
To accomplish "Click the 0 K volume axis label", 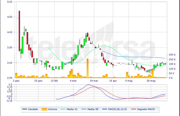I will [171, 78].
